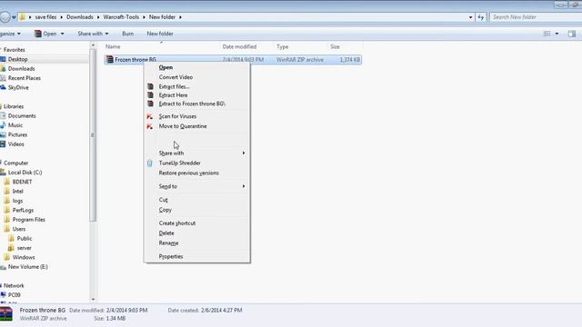Click Kaspersky icon beside Scan for Viruses
Image resolution: width=582 pixels, height=327 pixels.
point(149,116)
